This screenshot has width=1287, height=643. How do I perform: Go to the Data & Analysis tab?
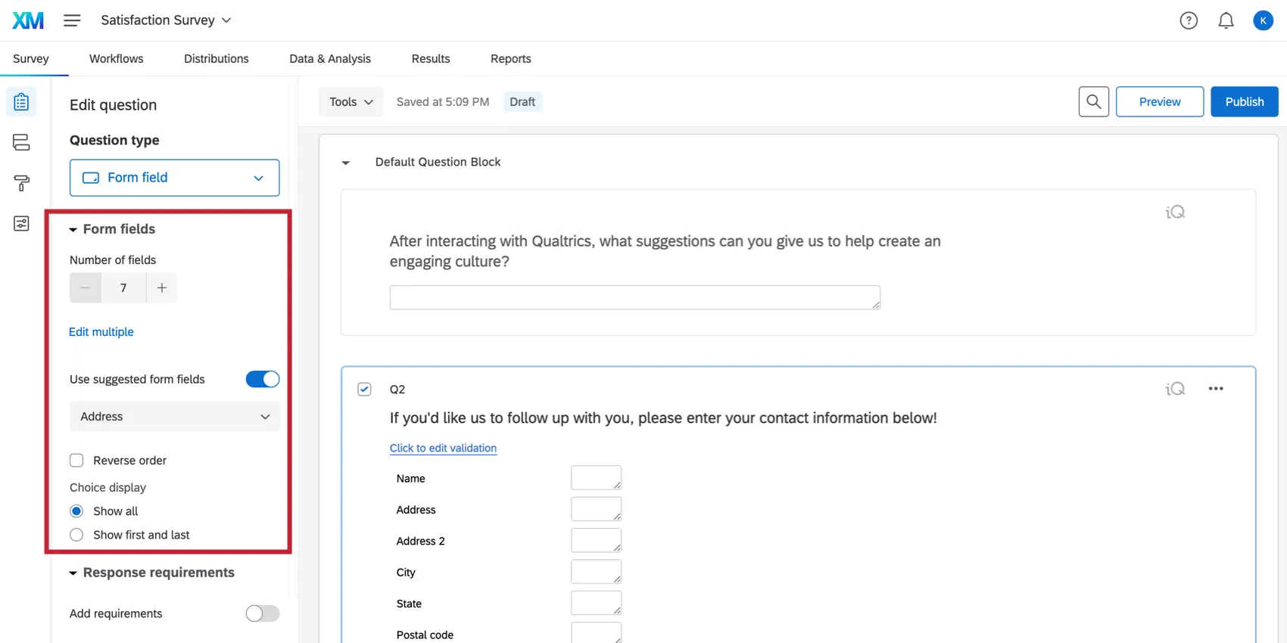330,59
